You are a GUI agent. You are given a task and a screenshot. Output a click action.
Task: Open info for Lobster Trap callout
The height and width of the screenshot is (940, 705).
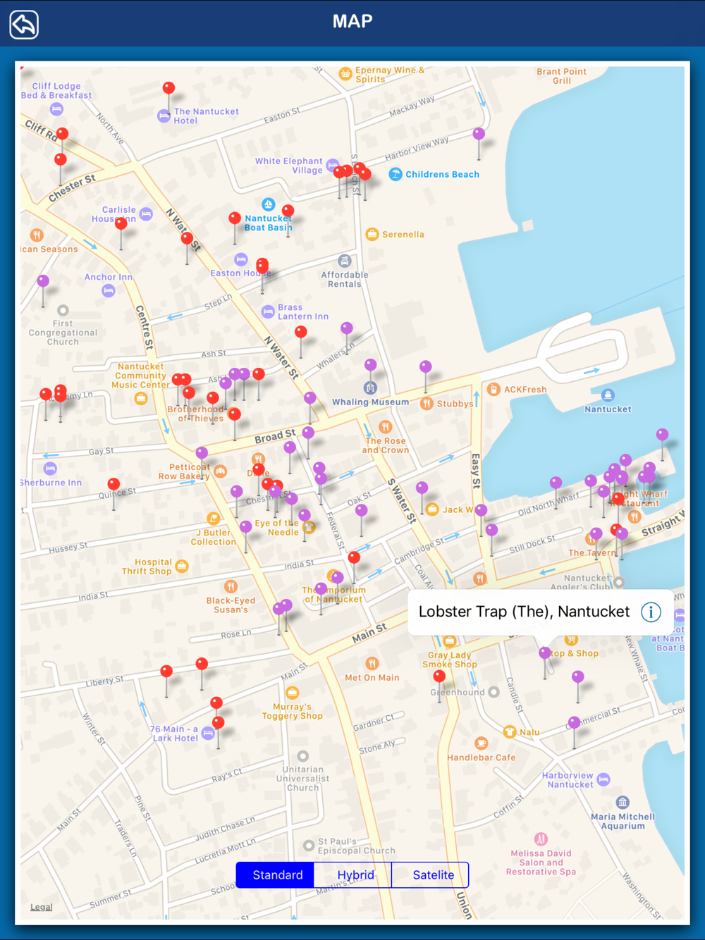651,612
